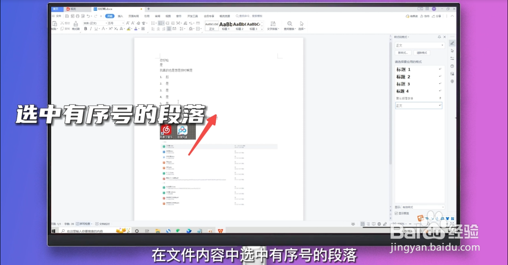Switch to the 引用 (References) tab

147,16
